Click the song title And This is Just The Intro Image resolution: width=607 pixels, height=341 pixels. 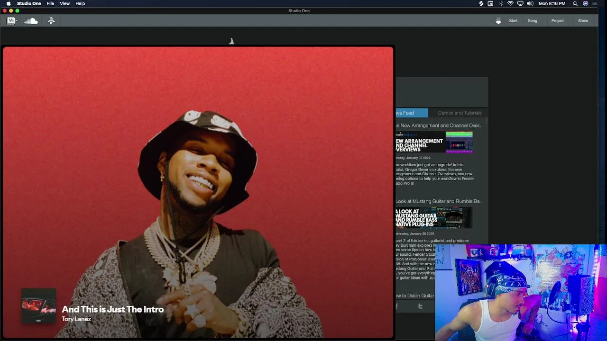tap(113, 309)
